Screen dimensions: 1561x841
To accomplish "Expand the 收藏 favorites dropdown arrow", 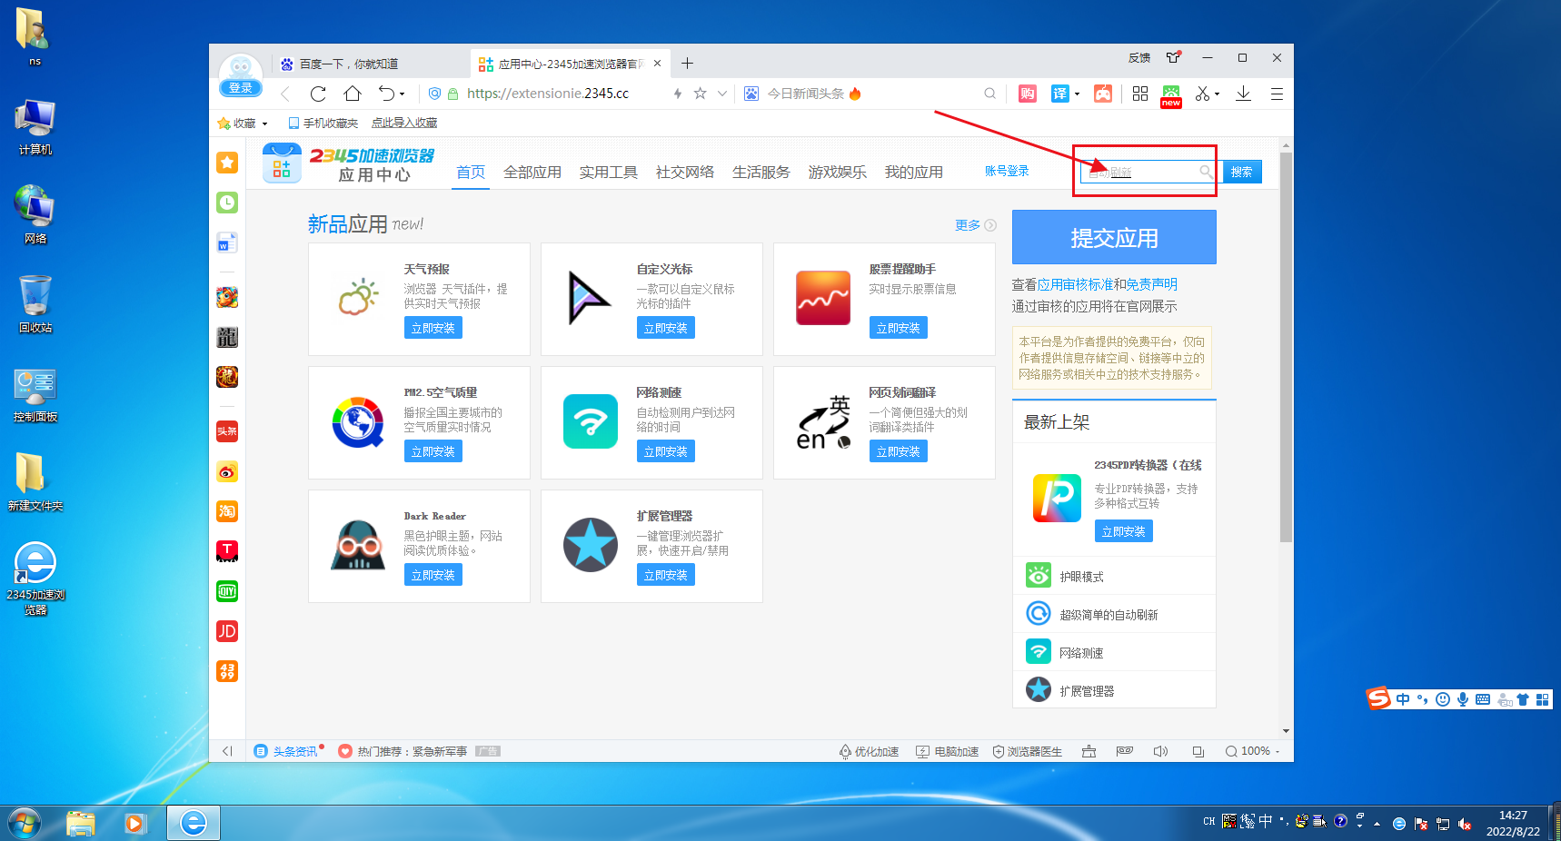I will coord(264,124).
